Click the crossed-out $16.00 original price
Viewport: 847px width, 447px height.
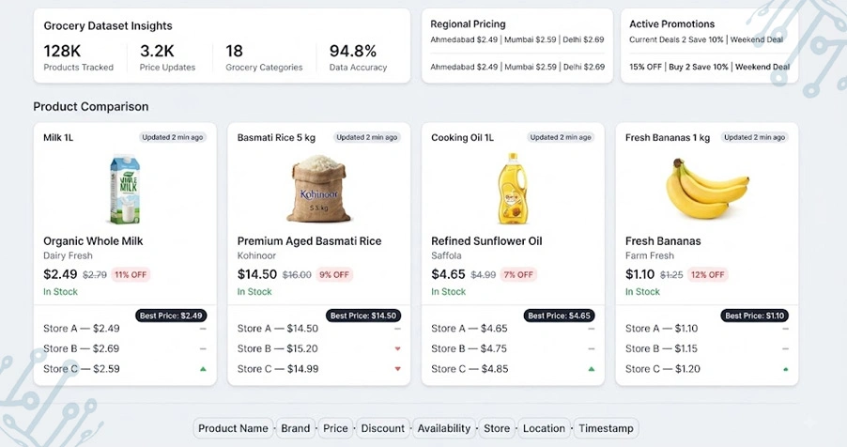tap(297, 275)
